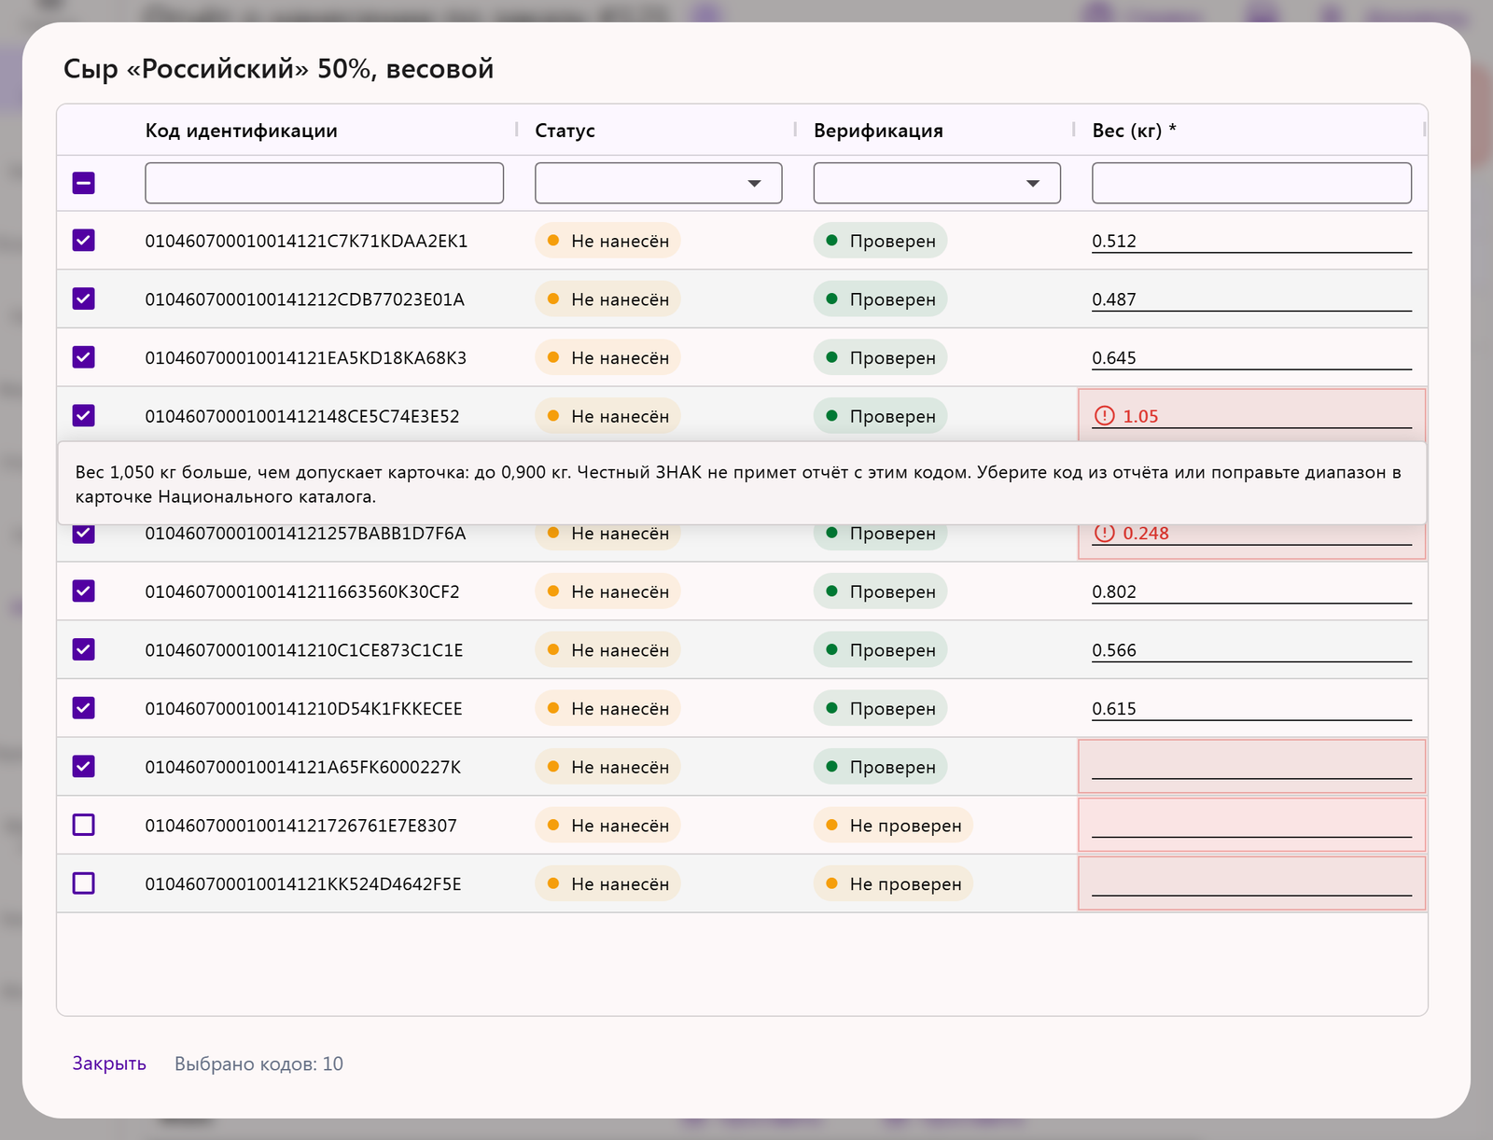Toggle the select-all checkbox in the filter row
Viewport: 1493px width, 1140px height.
coord(84,183)
